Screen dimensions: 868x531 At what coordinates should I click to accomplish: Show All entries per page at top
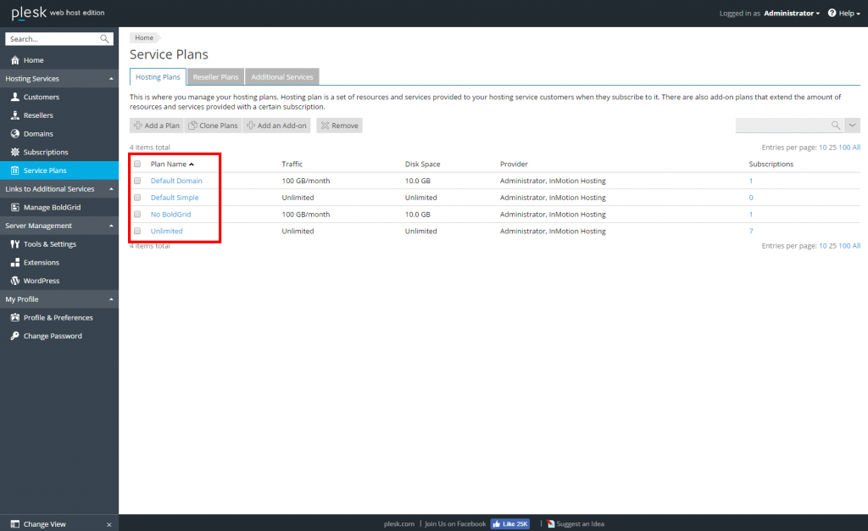point(856,148)
